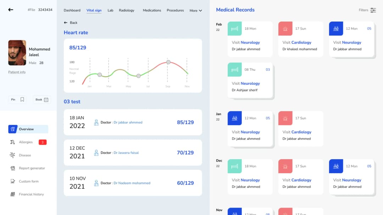The width and height of the screenshot is (383, 215).
Task: Open the Filters sliders icon
Action: click(x=373, y=10)
